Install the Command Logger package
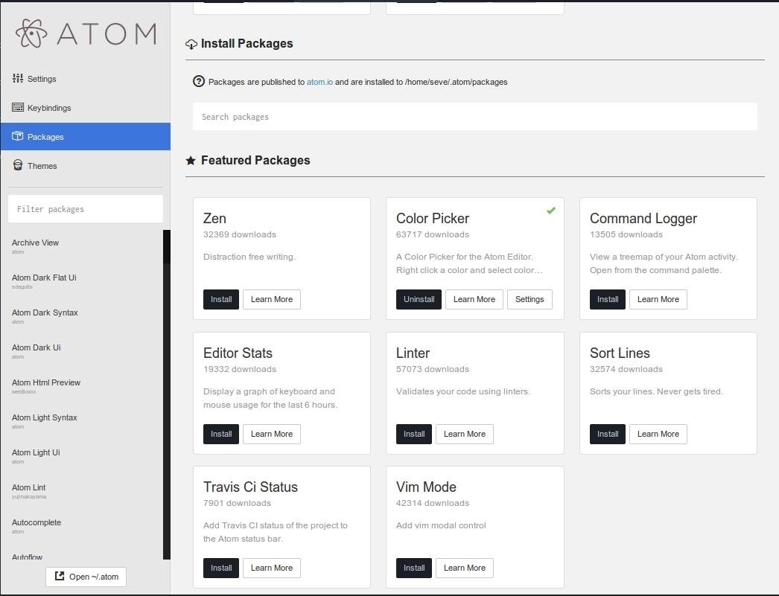Screen dimensions: 779x596 click(x=608, y=299)
